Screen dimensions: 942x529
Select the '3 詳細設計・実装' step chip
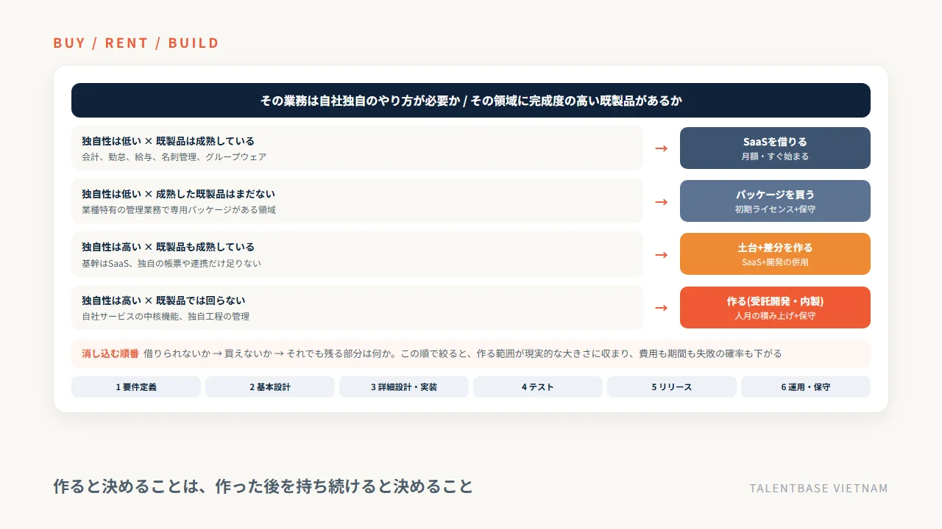click(404, 386)
